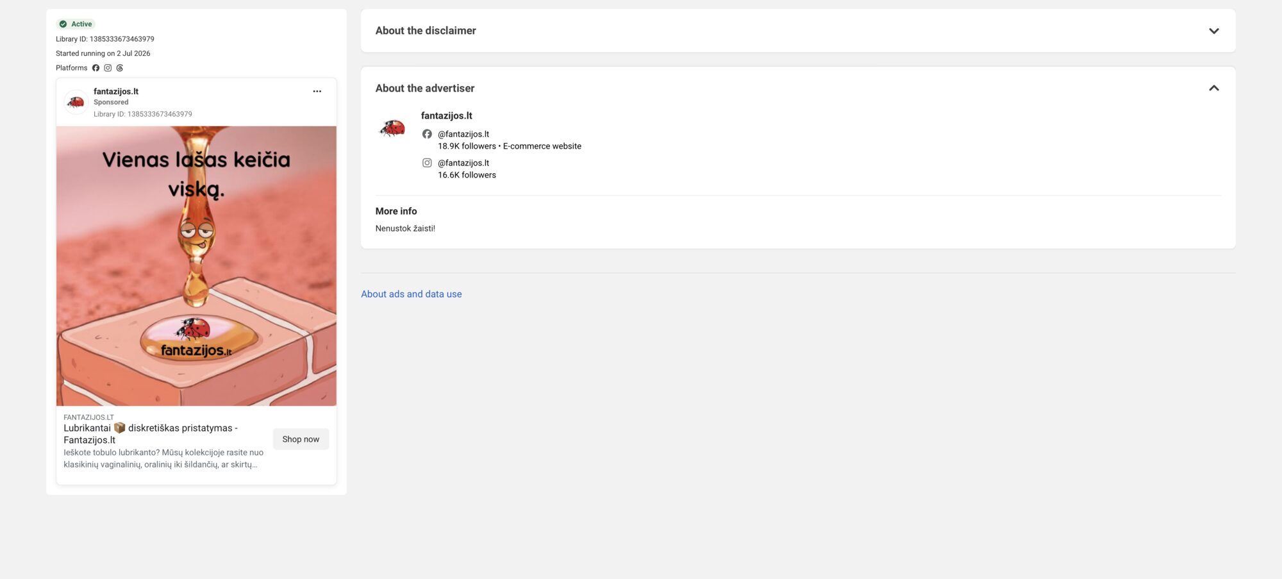Click the Instagram platform icon
The image size is (1282, 579).
[x=108, y=68]
